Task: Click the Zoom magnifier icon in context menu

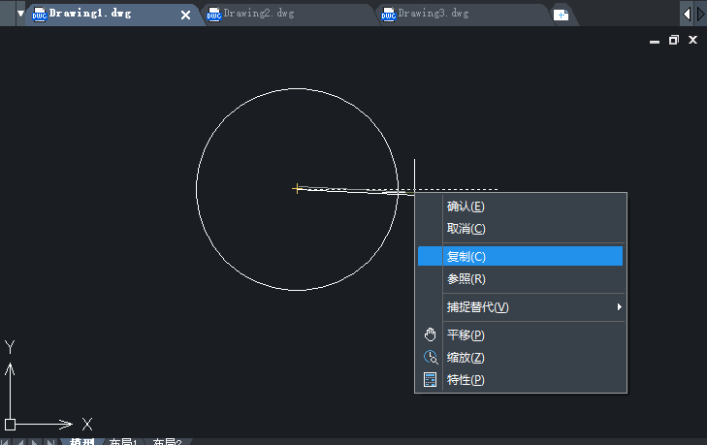Action: pyautogui.click(x=431, y=357)
